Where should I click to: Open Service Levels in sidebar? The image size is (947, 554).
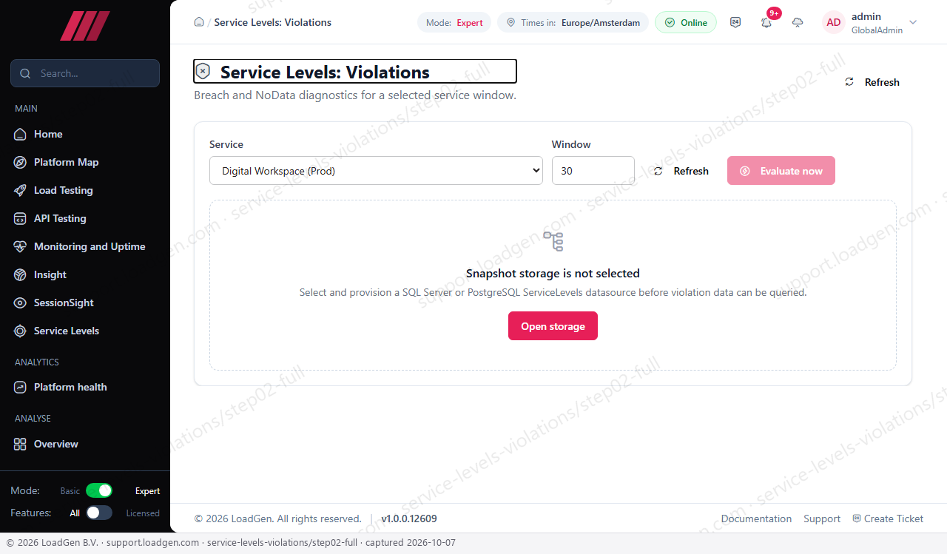point(85,331)
